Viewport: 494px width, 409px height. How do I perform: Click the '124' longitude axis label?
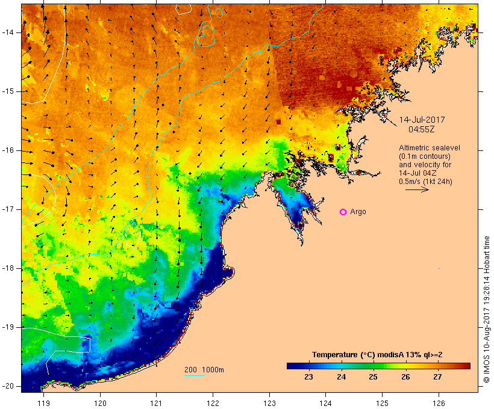click(325, 403)
